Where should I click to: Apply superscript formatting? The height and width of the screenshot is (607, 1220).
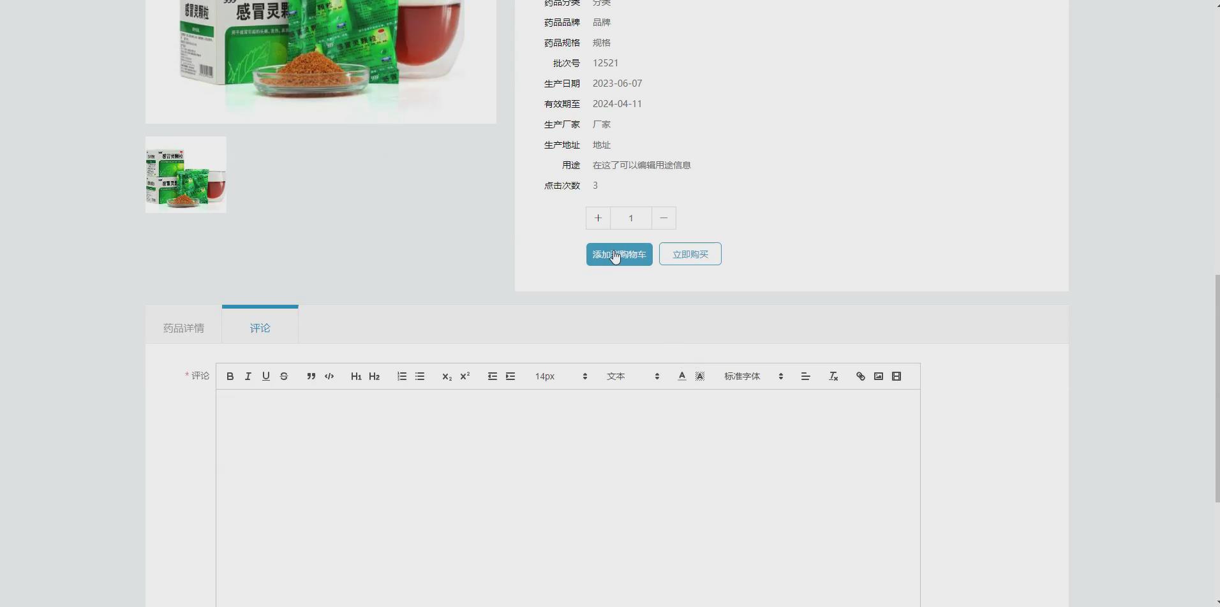tap(464, 376)
